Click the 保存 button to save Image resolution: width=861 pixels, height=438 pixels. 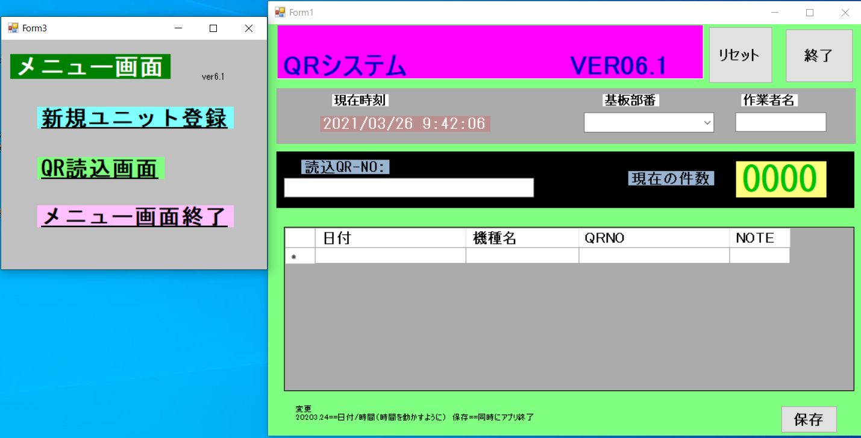[x=809, y=419]
